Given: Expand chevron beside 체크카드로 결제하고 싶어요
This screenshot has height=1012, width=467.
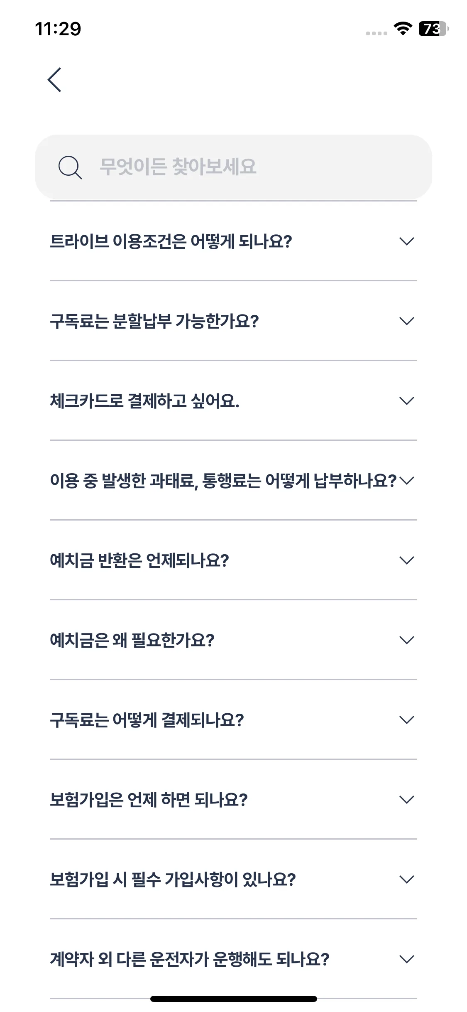Looking at the screenshot, I should point(406,401).
